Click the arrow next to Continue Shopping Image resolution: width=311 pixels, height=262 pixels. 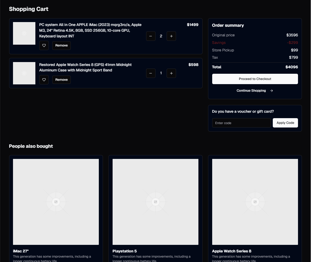coord(271,91)
